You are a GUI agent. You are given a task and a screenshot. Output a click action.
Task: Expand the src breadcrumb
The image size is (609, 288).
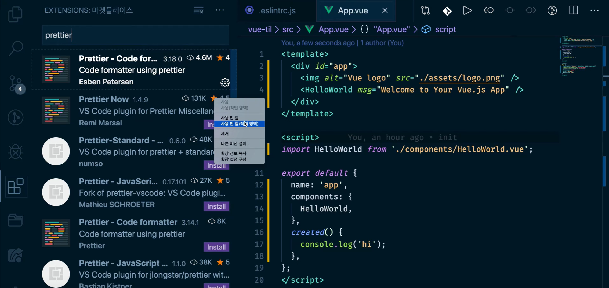(x=288, y=29)
